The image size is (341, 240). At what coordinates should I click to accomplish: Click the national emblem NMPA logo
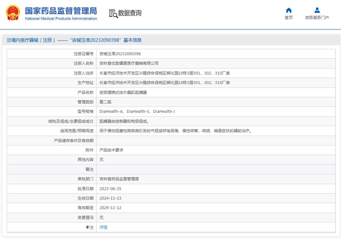pos(13,13)
